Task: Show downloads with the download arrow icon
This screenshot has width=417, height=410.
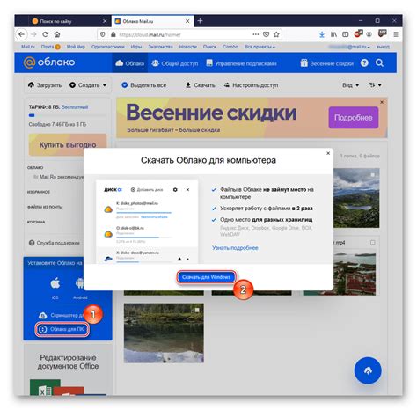Action: coord(322,34)
